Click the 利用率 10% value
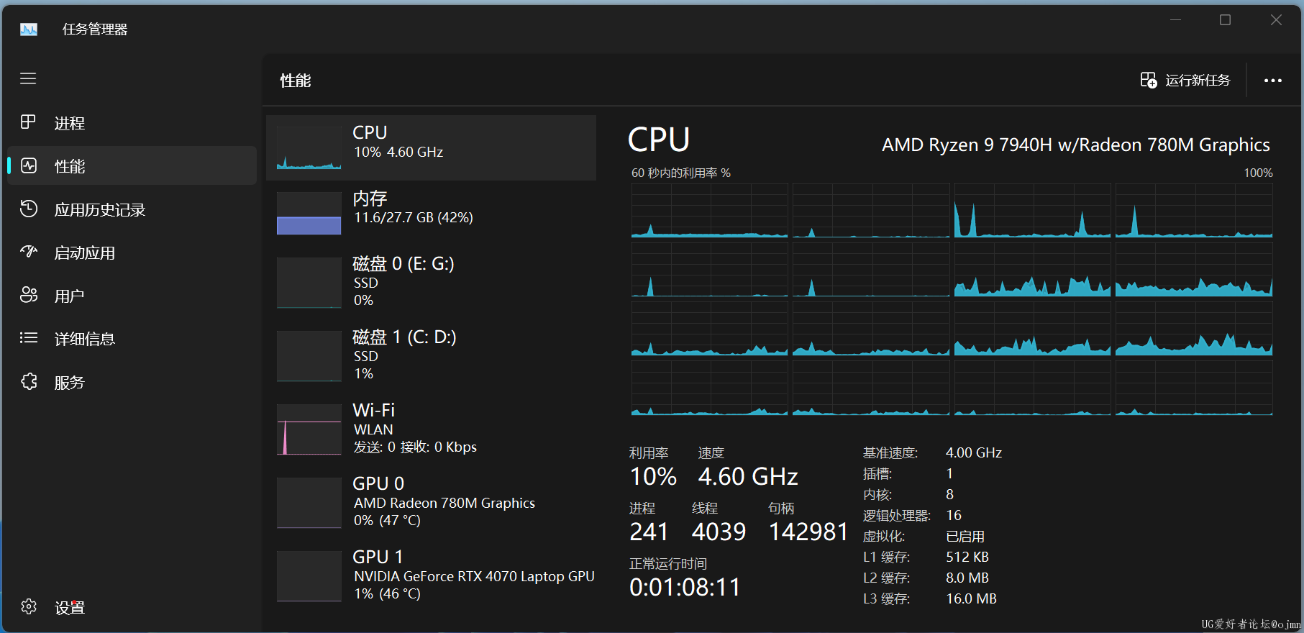Image resolution: width=1304 pixels, height=633 pixels. (x=653, y=476)
